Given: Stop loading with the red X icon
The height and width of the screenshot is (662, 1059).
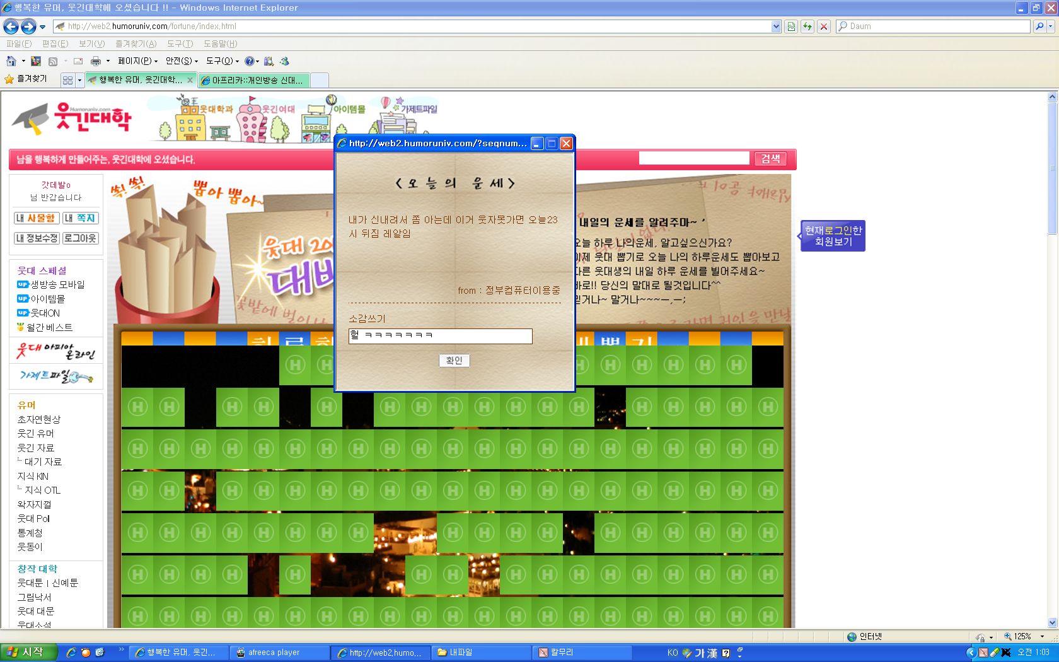Looking at the screenshot, I should (x=824, y=26).
